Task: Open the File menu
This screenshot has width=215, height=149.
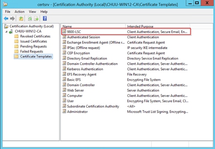Action: (x=7, y=12)
